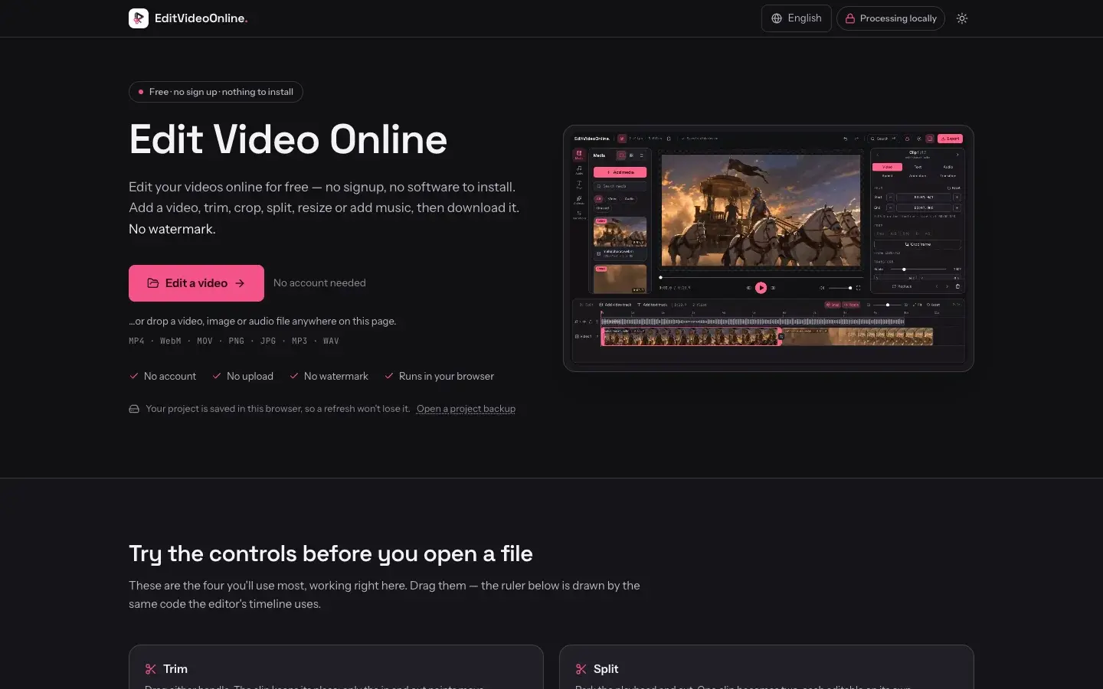The height and width of the screenshot is (689, 1103).
Task: Click the checkmark beside No account
Action: (134, 376)
